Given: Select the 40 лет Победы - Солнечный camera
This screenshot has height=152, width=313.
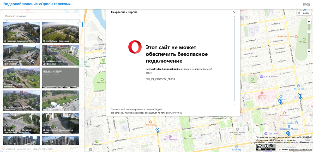Looking at the screenshot, I should tap(61, 32).
